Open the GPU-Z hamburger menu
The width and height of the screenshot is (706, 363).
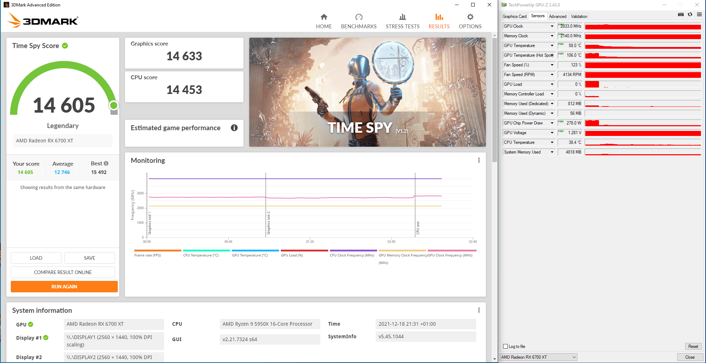pyautogui.click(x=699, y=15)
